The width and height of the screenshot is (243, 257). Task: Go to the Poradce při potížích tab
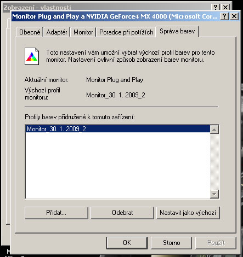(x=126, y=32)
